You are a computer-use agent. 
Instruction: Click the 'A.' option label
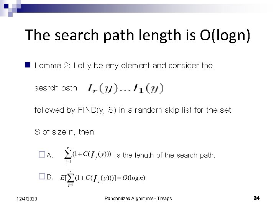click(49, 155)
